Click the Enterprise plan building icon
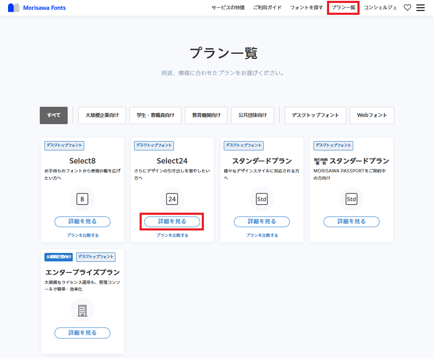 (82, 311)
